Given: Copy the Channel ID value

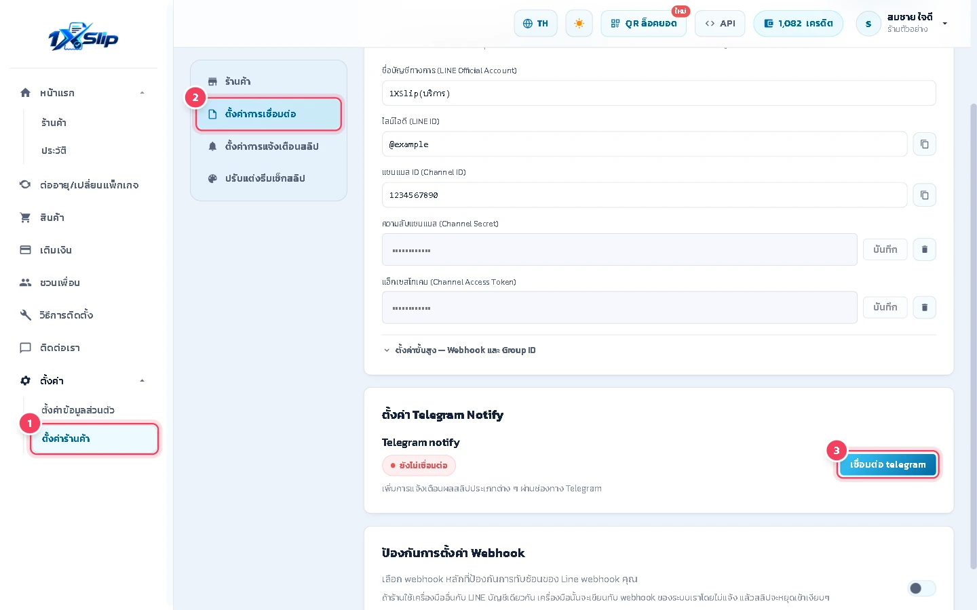Looking at the screenshot, I should click(924, 195).
